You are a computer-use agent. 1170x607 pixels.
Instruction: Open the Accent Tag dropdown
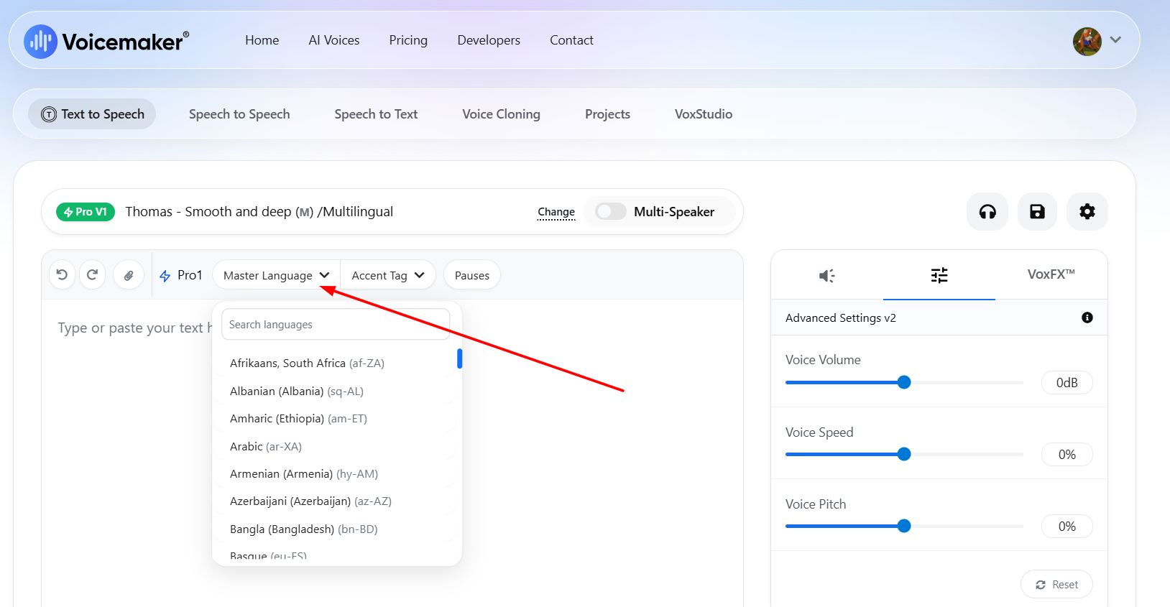tap(388, 275)
